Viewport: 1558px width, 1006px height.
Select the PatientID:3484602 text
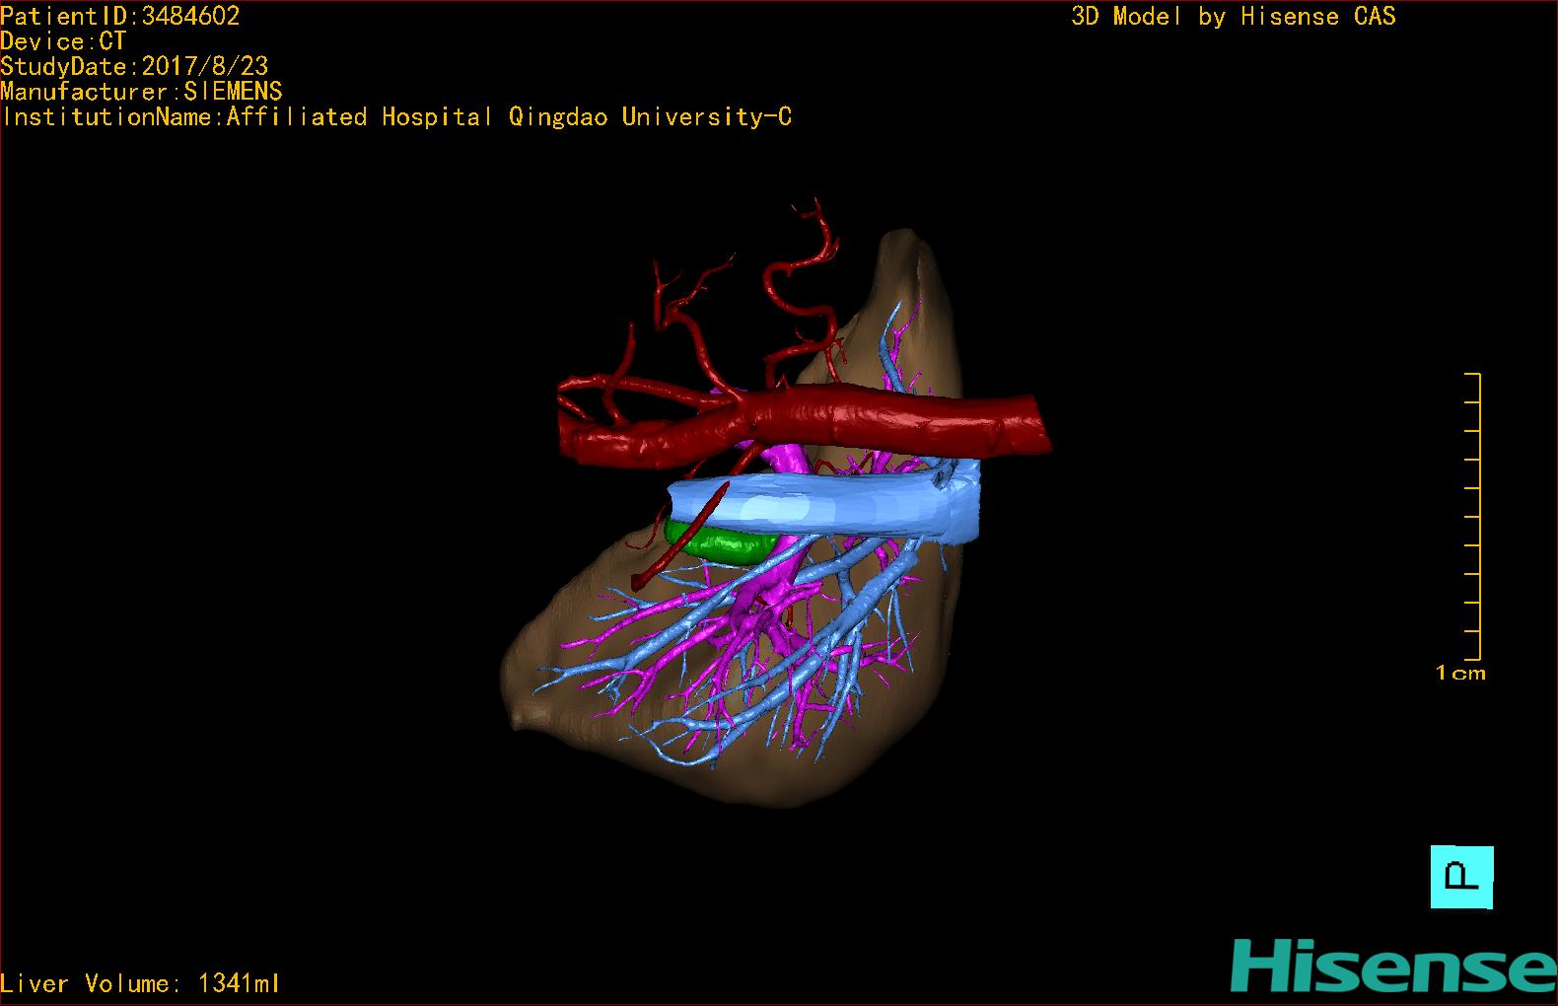[120, 16]
